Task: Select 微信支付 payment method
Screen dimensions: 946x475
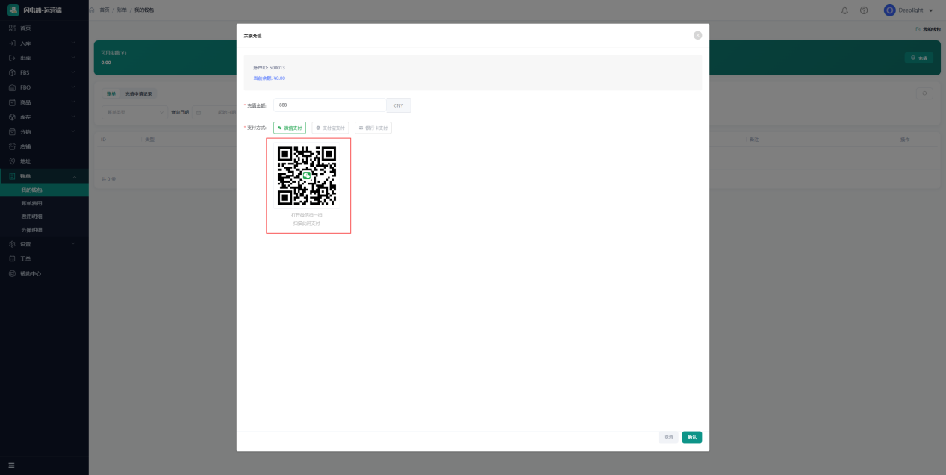Action: 290,128
